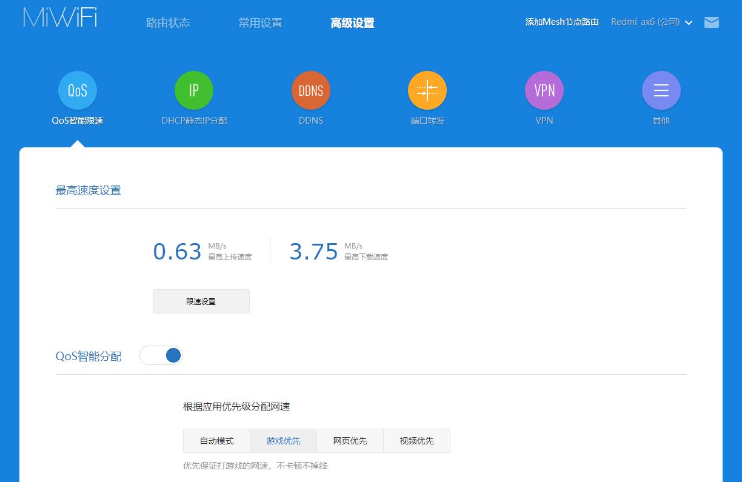Image resolution: width=742 pixels, height=482 pixels.
Task: Click the 0.63 MB/s upload speed value
Action: (x=177, y=250)
